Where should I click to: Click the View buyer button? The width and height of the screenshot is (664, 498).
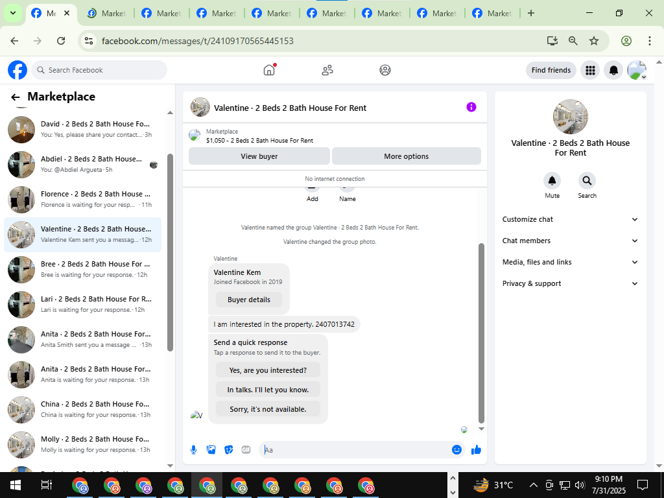(259, 156)
